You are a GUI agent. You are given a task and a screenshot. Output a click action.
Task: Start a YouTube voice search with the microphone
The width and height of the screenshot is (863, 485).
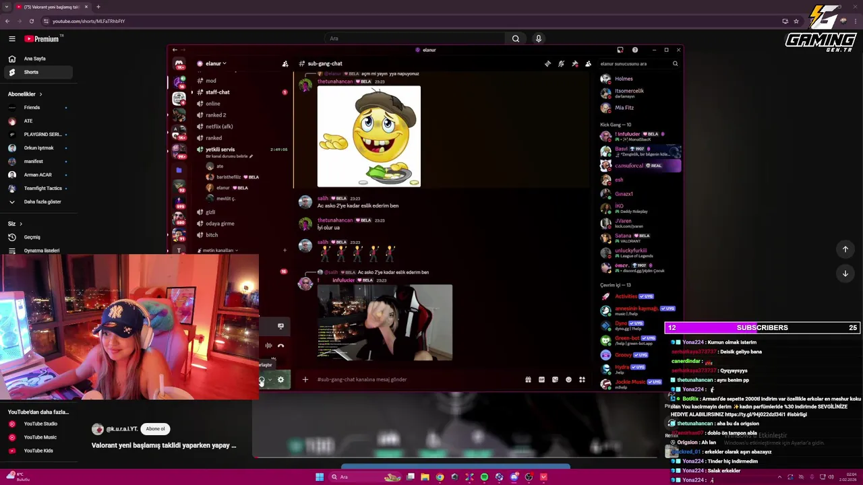(x=538, y=38)
